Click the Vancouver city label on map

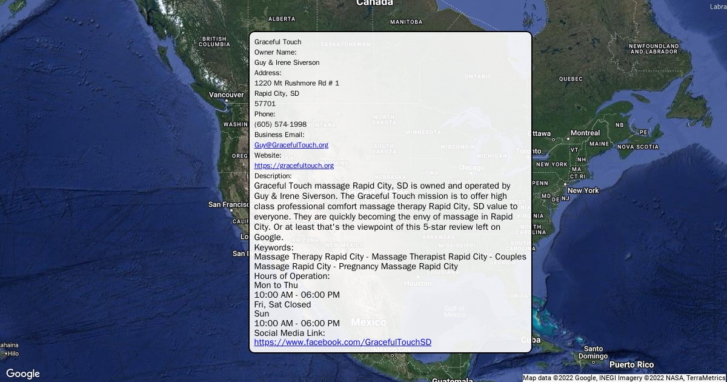click(226, 95)
